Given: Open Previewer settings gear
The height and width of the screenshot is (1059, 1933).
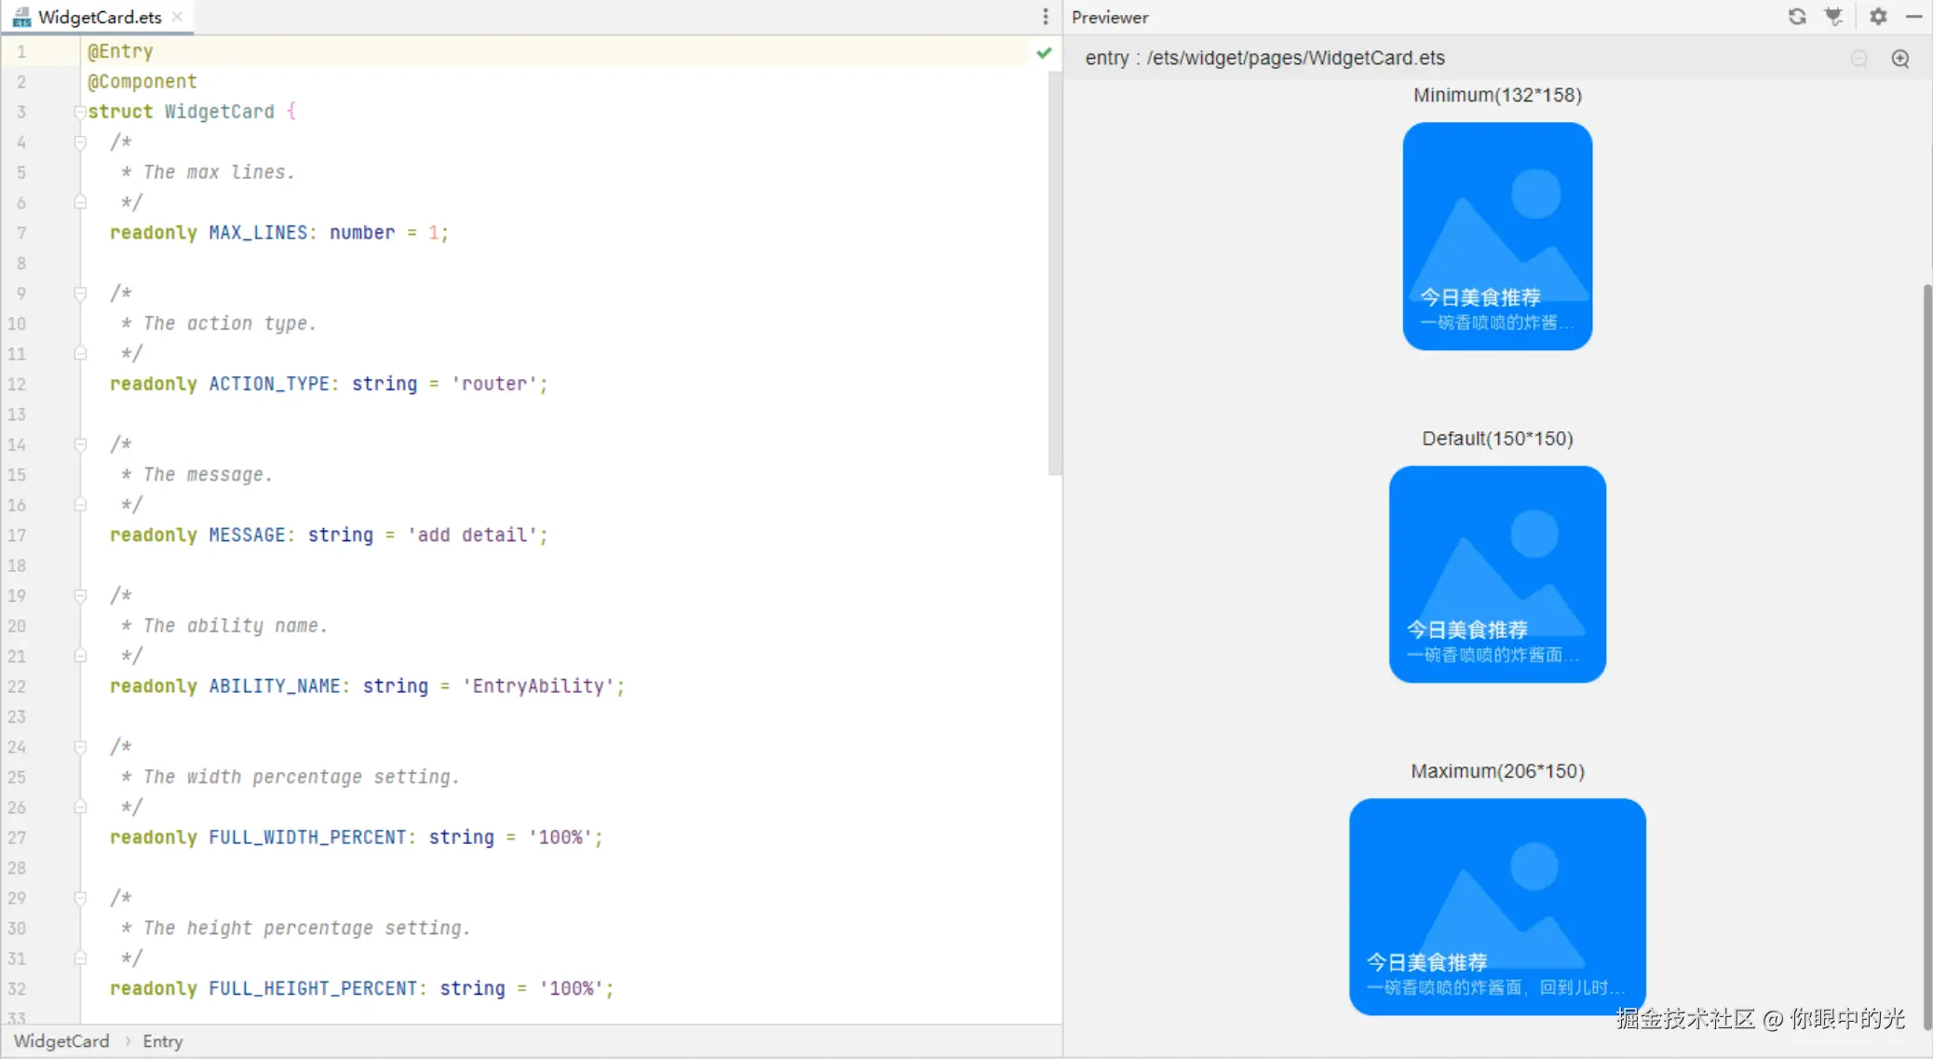Looking at the screenshot, I should pos(1878,17).
